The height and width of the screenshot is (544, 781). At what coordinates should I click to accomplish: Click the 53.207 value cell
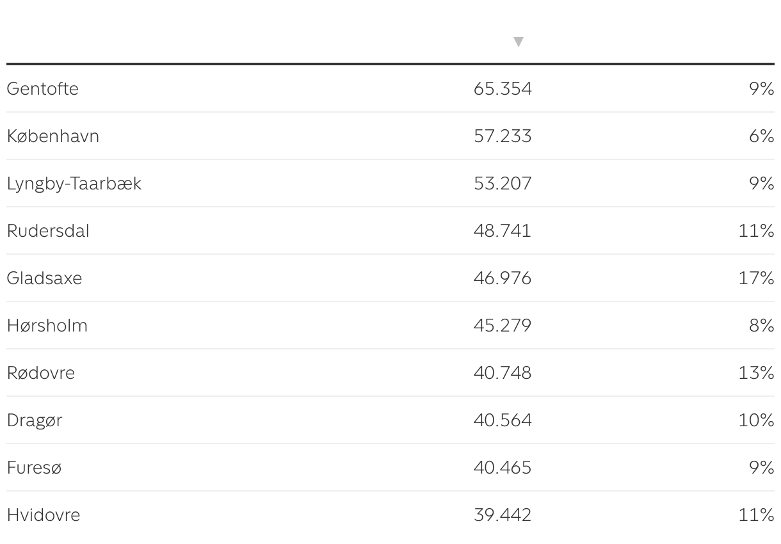(x=503, y=183)
